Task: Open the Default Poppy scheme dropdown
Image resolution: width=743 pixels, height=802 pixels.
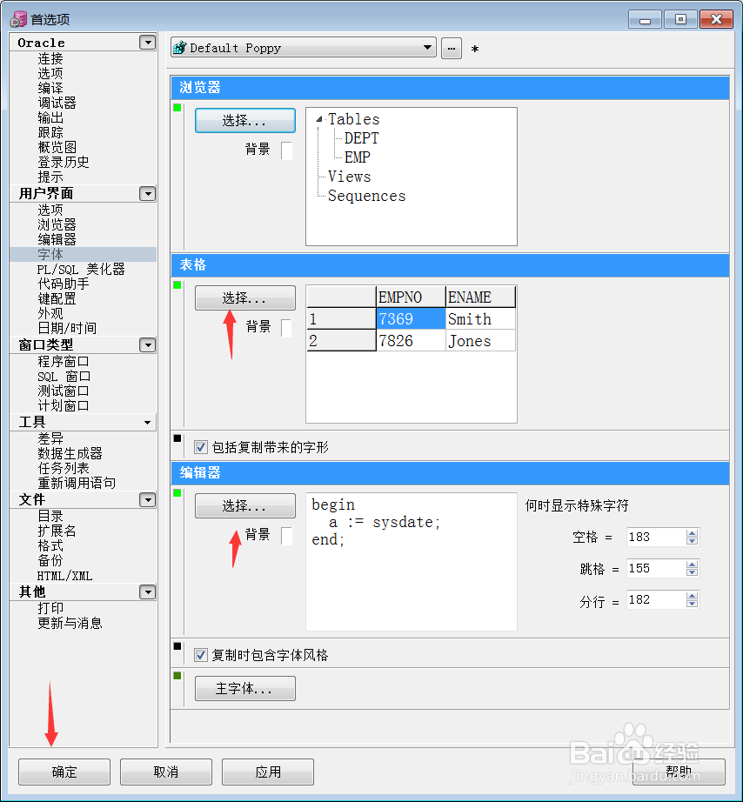Action: 427,48
